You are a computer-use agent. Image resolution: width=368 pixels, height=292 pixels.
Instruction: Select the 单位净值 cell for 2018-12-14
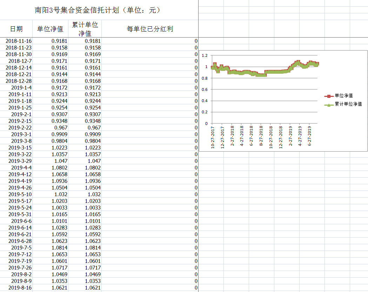point(50,68)
